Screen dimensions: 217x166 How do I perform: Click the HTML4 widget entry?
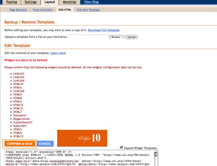tap(17, 87)
